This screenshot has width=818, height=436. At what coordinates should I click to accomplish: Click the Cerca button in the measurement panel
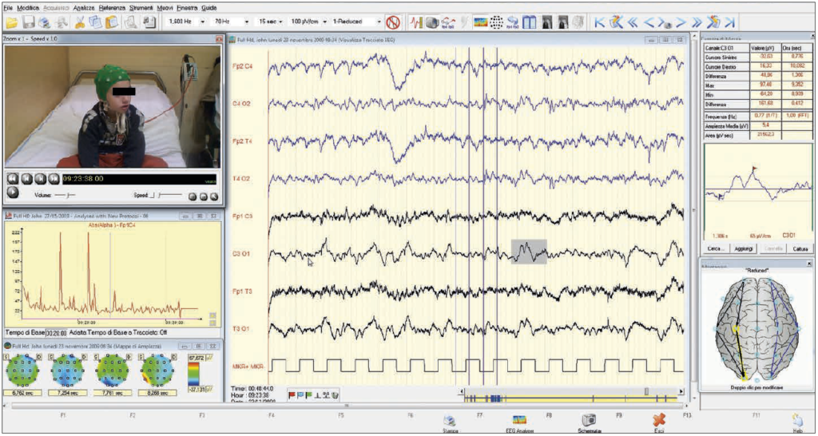(x=715, y=249)
